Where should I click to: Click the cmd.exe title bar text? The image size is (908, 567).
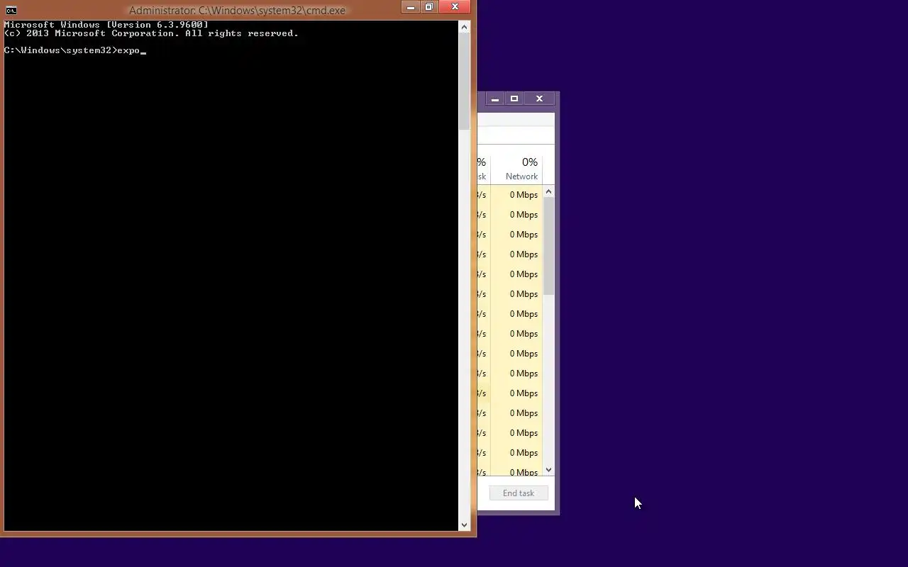237,11
